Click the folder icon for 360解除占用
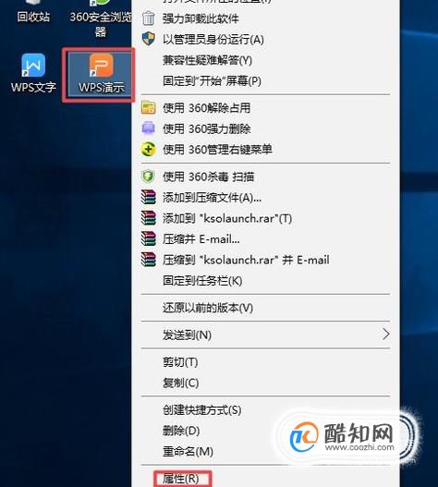Screen dimensions: 438x487 (x=149, y=108)
